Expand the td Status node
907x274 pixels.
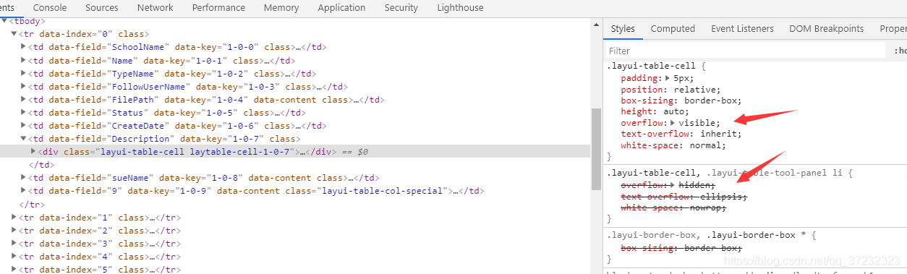(23, 112)
